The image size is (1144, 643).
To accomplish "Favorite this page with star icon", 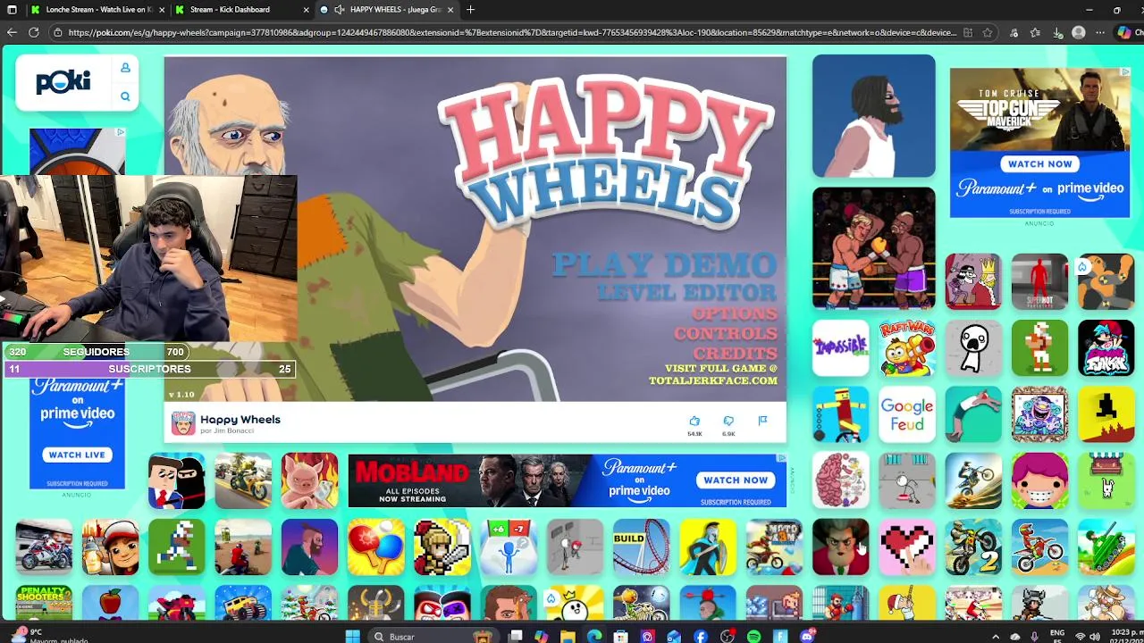I will pyautogui.click(x=988, y=32).
